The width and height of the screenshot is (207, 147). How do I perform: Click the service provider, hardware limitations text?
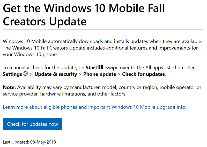pyautogui.click(x=65, y=94)
